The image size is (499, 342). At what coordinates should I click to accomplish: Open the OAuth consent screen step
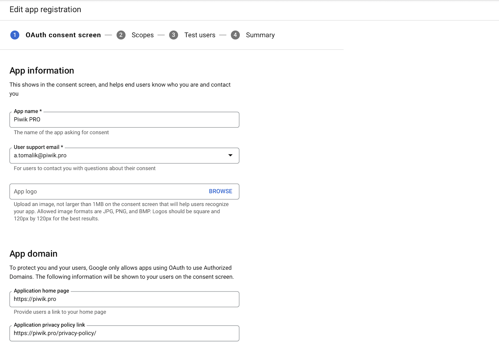click(x=63, y=35)
